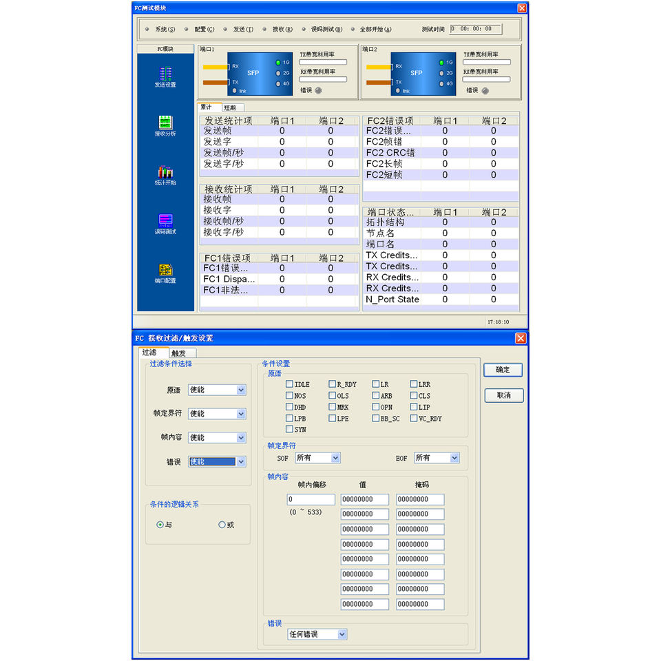The image size is (661, 661).
Task: Click the 取消 button
Action: click(x=503, y=395)
